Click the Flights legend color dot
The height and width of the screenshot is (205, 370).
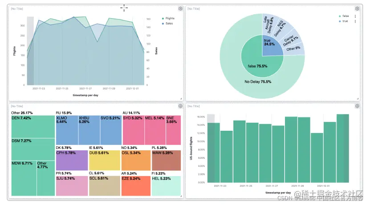click(x=163, y=18)
